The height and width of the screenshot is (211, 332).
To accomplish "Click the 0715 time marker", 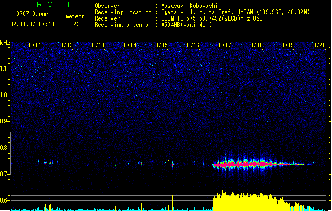I will click(x=162, y=45).
